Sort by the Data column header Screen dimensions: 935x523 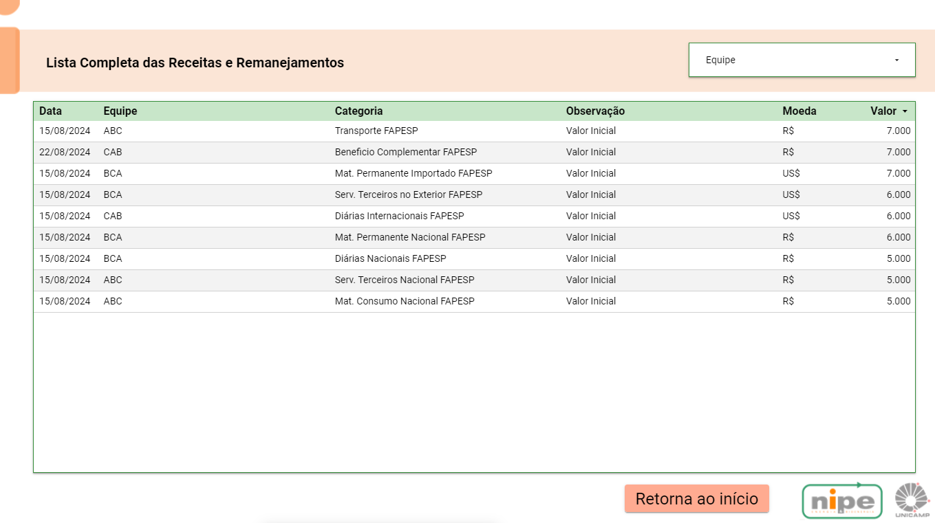point(50,111)
